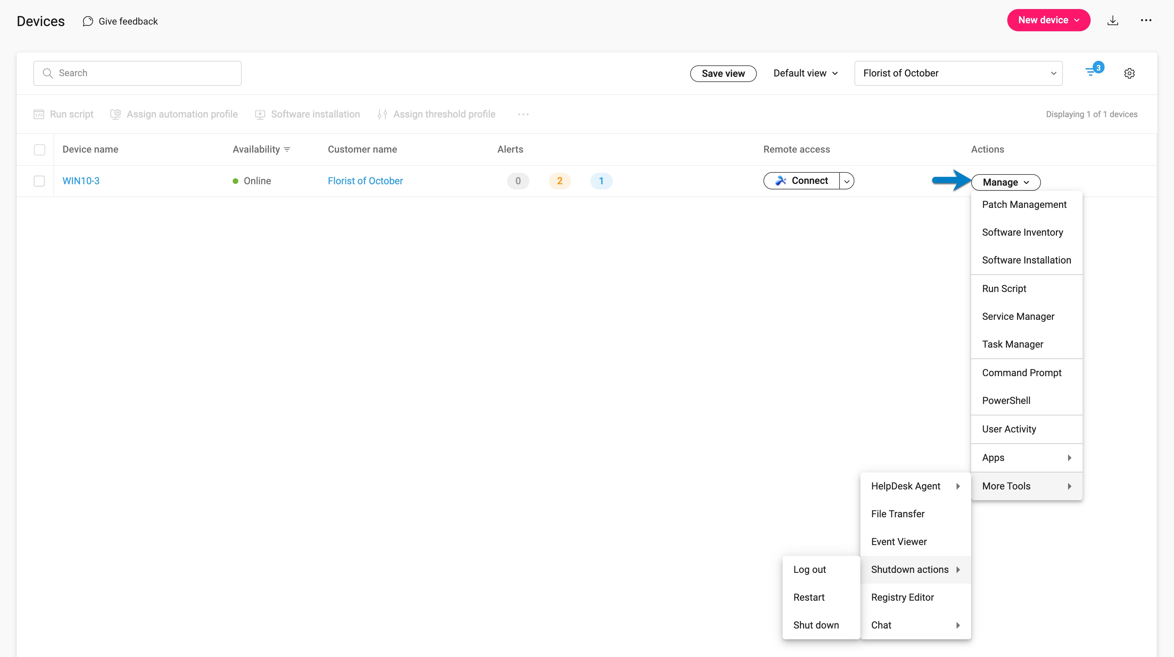Toggle the select-all header checkbox

[x=40, y=149]
